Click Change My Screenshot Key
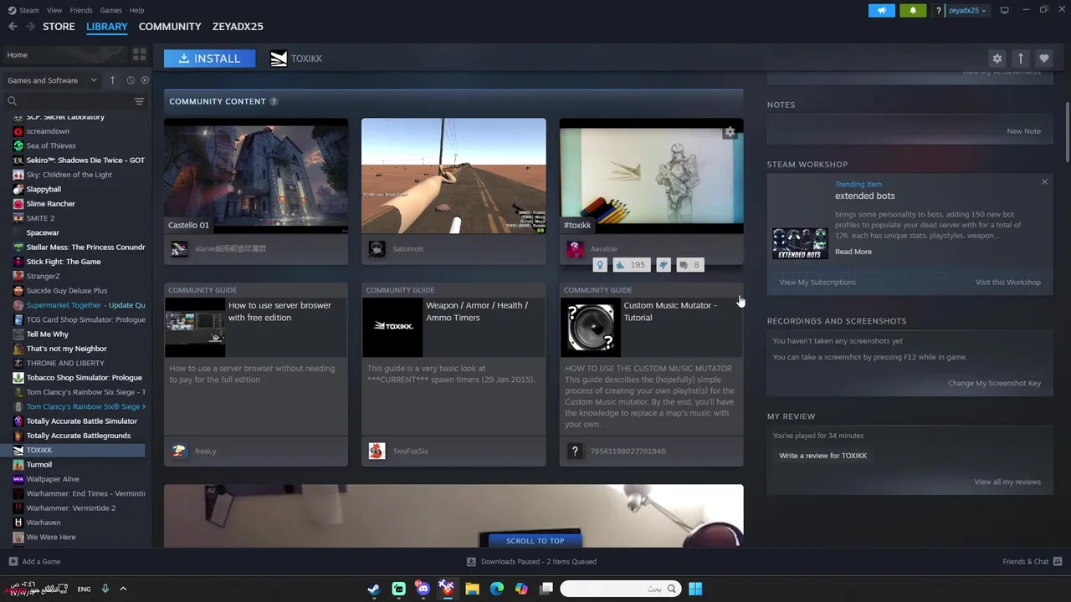Viewport: 1071px width, 602px height. (994, 384)
